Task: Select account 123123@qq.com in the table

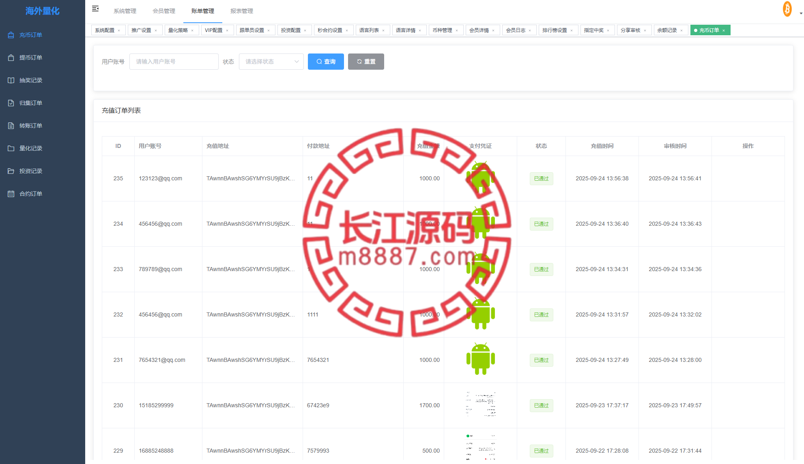Action: pyautogui.click(x=160, y=179)
